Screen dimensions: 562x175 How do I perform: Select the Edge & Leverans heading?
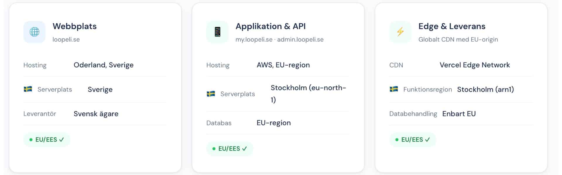click(x=452, y=26)
